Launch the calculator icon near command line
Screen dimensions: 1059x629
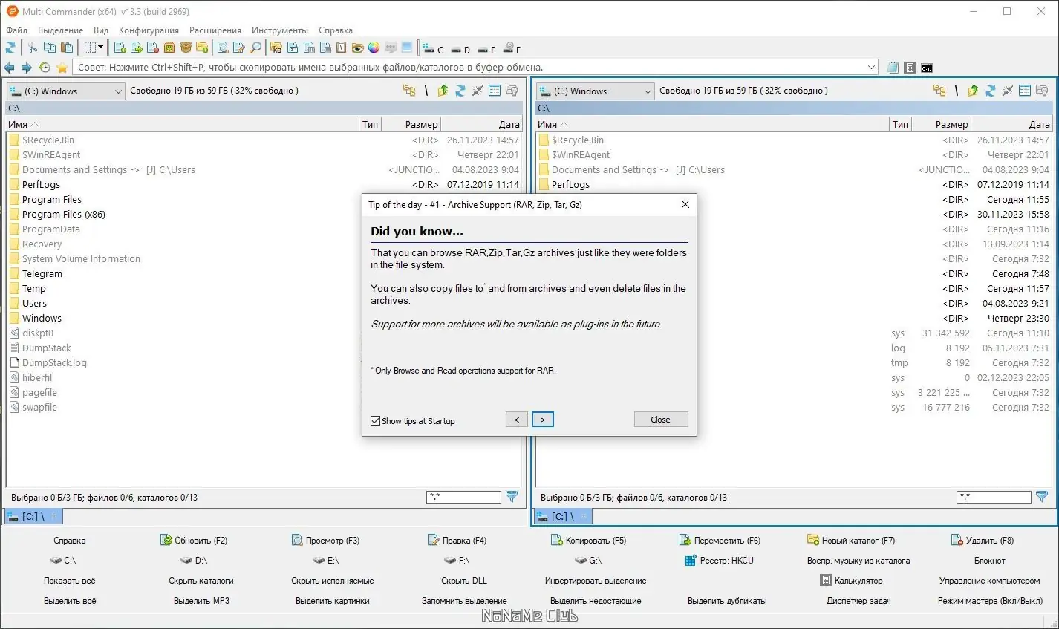click(x=910, y=68)
